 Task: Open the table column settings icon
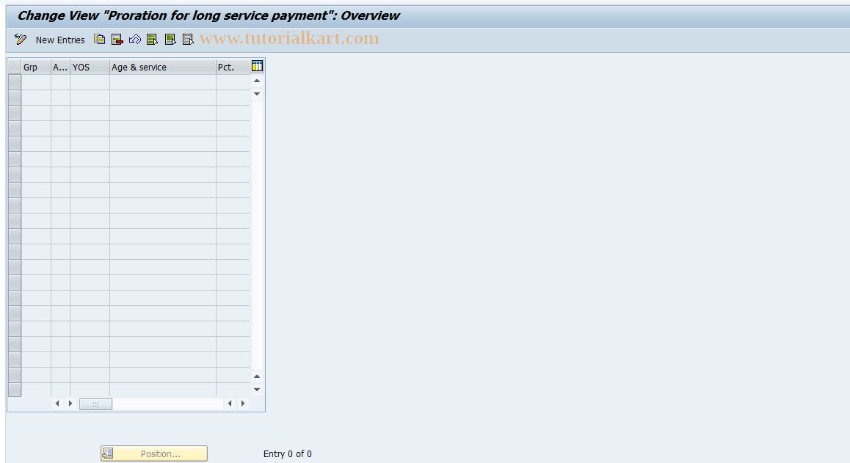tap(257, 66)
